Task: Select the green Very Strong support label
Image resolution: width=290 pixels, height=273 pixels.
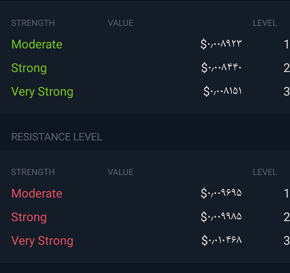Action: 42,92
